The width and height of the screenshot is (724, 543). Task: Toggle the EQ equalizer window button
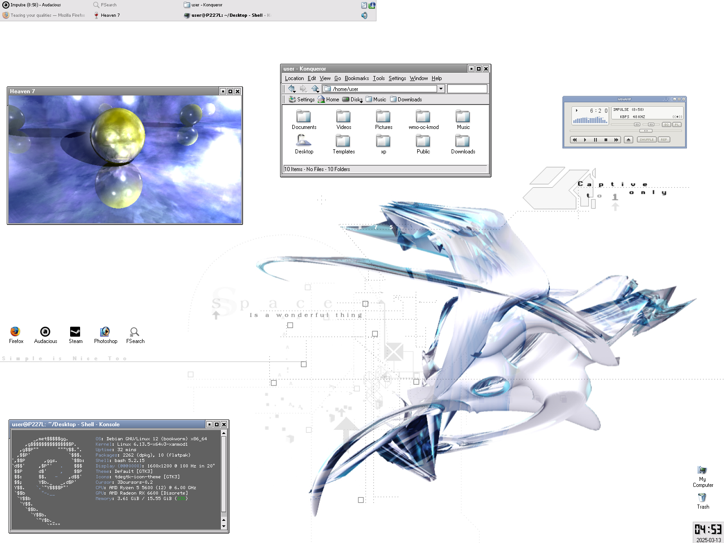[x=666, y=124]
